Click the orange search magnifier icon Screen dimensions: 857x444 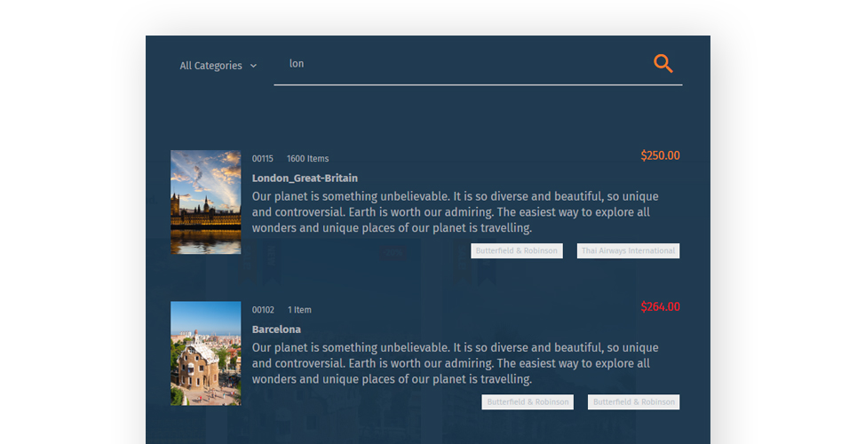click(663, 63)
